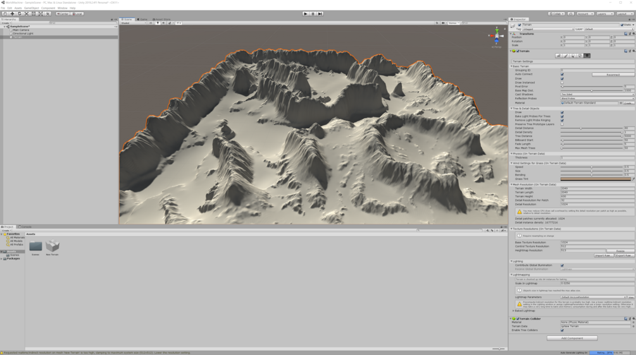Switch to the Game tab
This screenshot has width=636, height=355.
click(x=142, y=19)
